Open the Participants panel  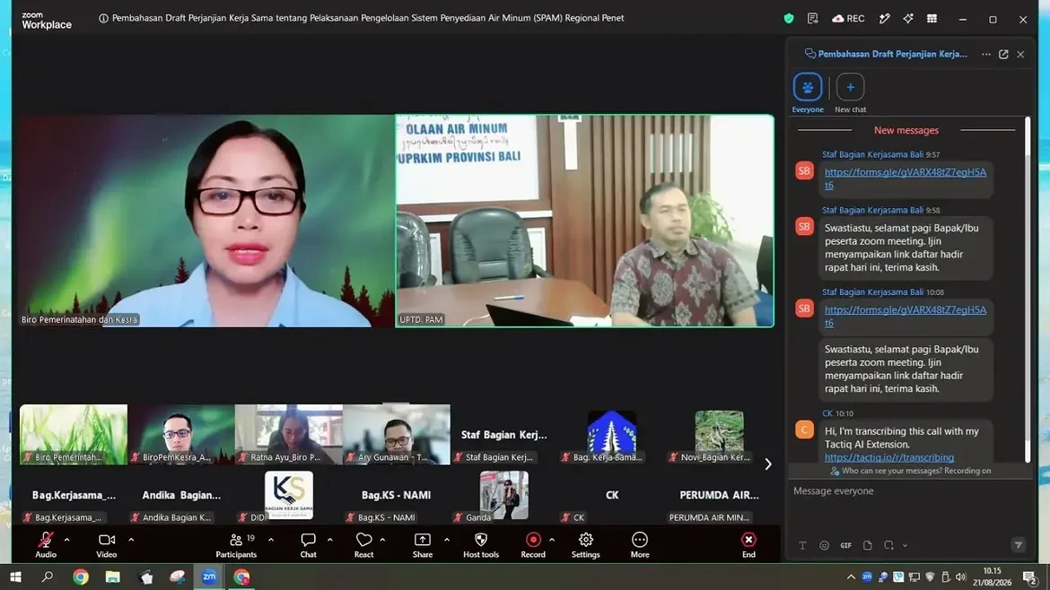pos(236,544)
